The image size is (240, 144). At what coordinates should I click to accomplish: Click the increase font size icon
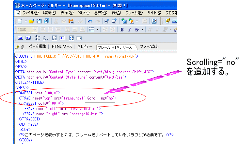pos(150,29)
